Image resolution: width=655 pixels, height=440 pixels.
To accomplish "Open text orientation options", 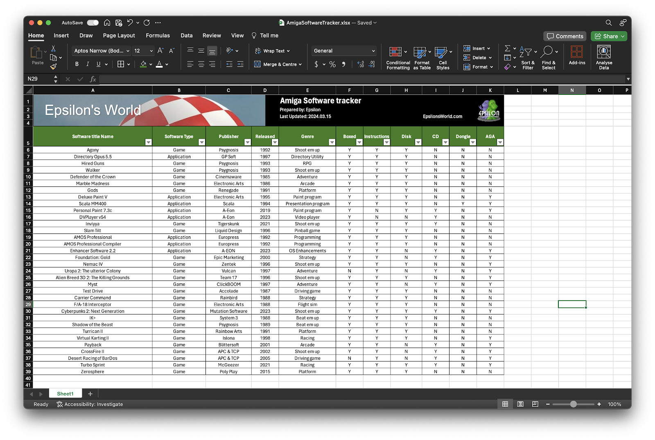I will pyautogui.click(x=232, y=51).
